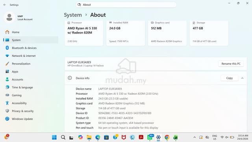Click the Windows Update refresh icon
252x142 pixels.
pyautogui.click(x=7, y=119)
